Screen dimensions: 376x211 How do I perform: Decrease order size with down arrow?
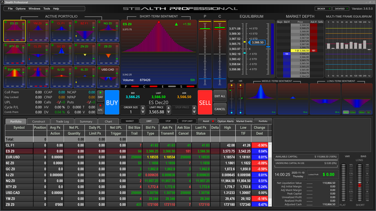pos(143,112)
